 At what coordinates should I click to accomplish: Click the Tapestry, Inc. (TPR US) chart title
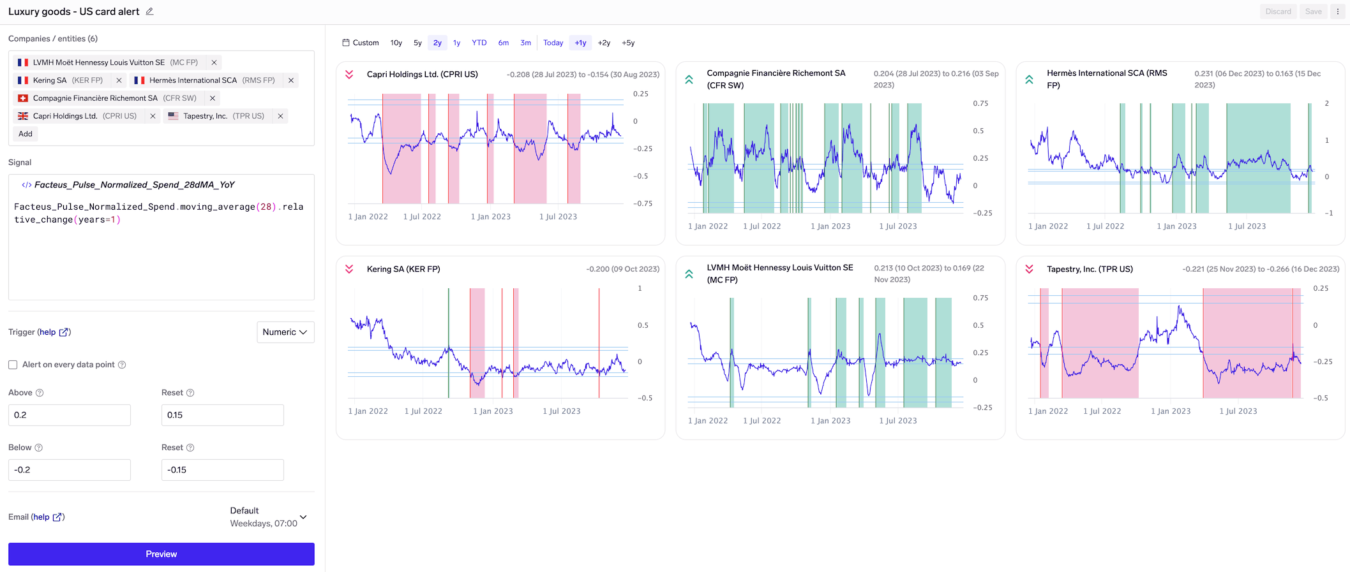click(x=1090, y=269)
